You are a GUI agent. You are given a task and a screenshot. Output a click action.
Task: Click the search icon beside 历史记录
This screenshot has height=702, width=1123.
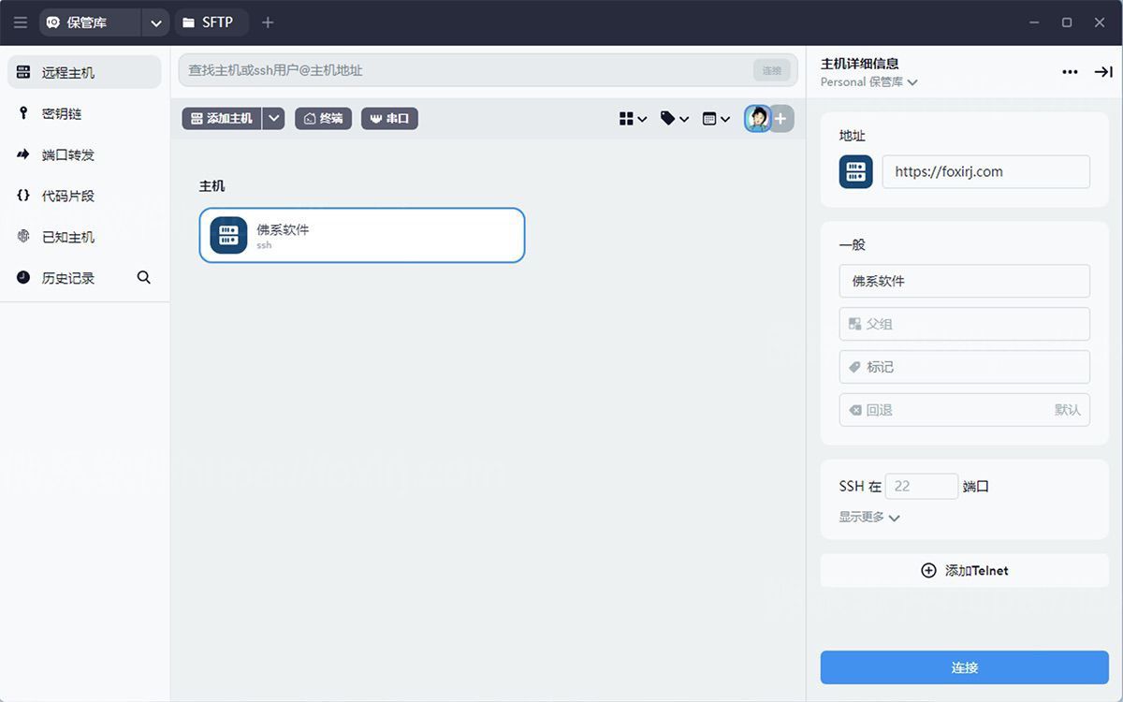coord(144,277)
